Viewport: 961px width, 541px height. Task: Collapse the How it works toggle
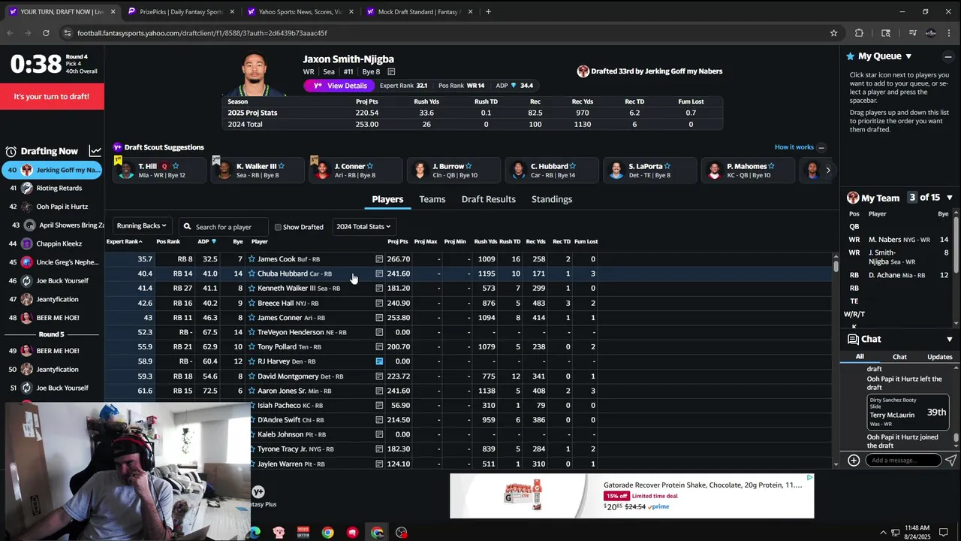(821, 147)
